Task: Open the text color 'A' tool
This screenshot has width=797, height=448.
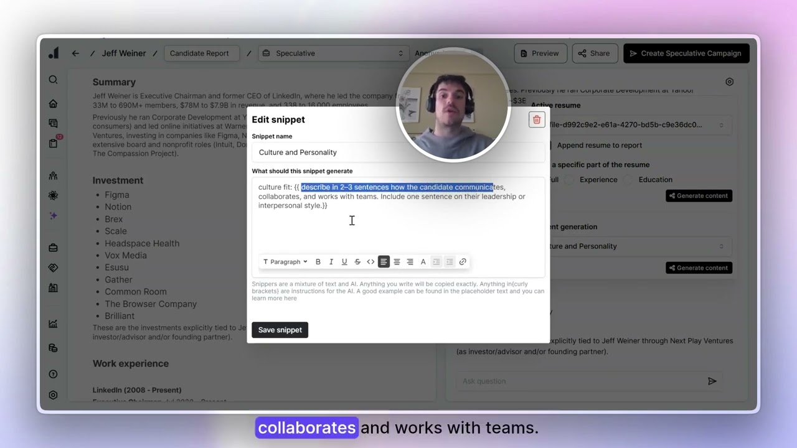Action: [423, 262]
